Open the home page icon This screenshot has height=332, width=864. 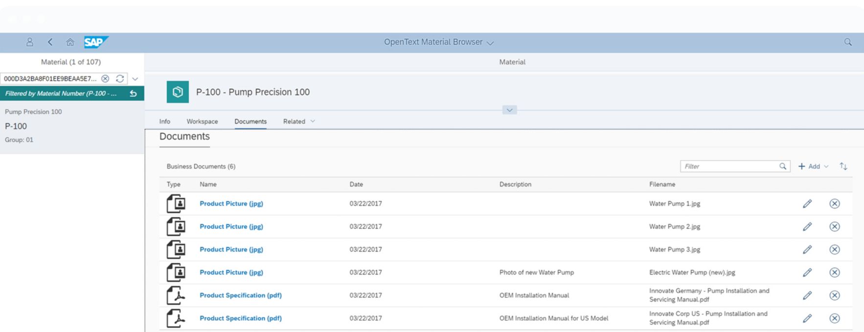[70, 42]
